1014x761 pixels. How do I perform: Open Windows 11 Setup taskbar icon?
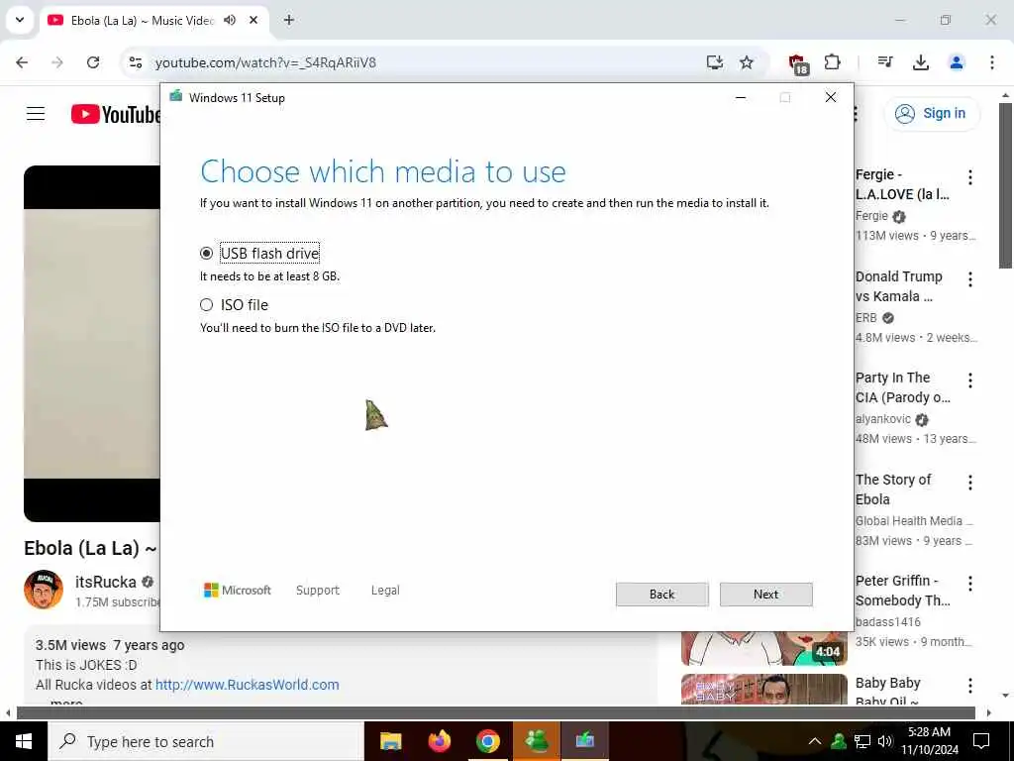(584, 741)
